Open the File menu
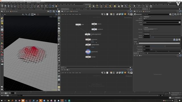The image size is (182, 102). pos(2,3)
